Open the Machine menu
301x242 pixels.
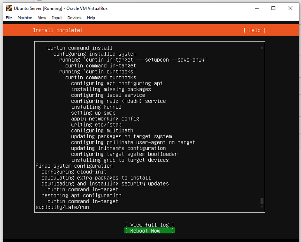[25, 18]
